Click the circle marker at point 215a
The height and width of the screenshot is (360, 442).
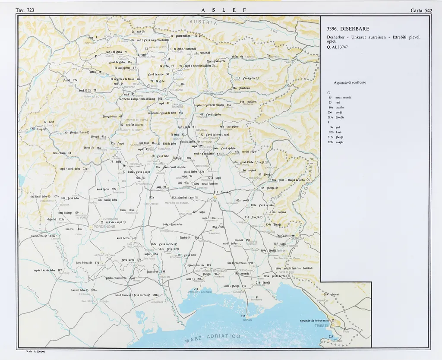[x=288, y=276]
